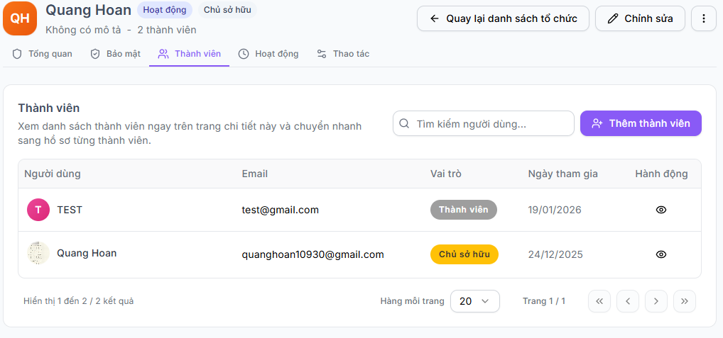723x338 pixels.
Task: Open the rows per page dropdown
Action: (475, 301)
